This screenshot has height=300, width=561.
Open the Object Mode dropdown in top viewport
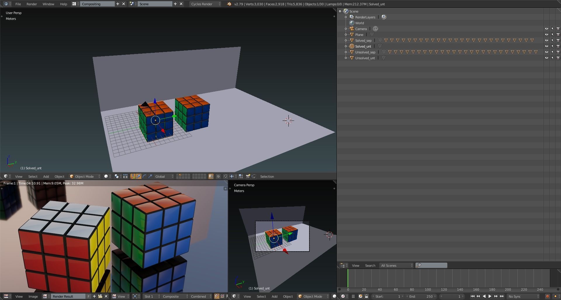click(x=85, y=177)
